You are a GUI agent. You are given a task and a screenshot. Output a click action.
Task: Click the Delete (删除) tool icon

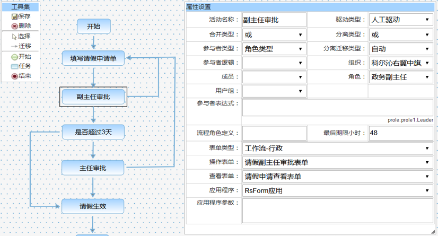pyautogui.click(x=21, y=25)
